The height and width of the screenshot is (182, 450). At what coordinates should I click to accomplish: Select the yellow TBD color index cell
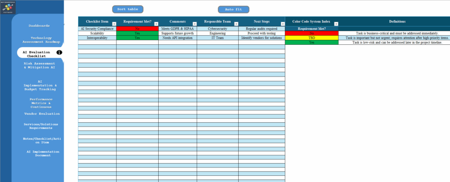(312, 38)
